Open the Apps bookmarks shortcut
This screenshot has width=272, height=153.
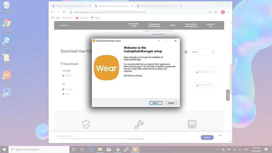[x=56, y=18]
